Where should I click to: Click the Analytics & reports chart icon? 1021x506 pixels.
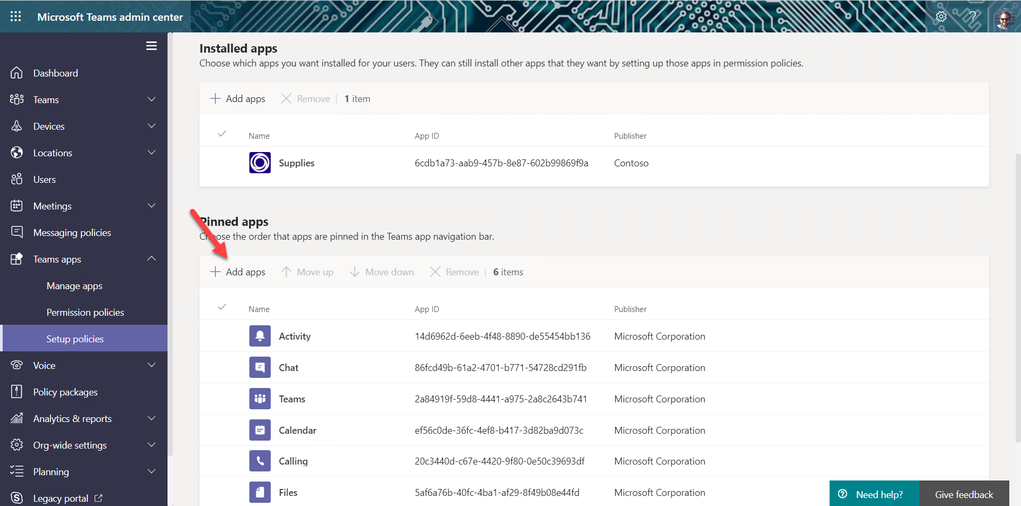tap(17, 418)
